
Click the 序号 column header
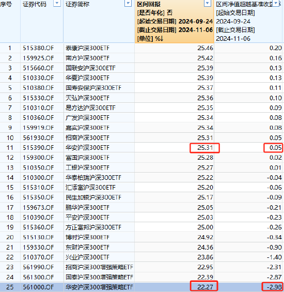pyautogui.click(x=6, y=4)
